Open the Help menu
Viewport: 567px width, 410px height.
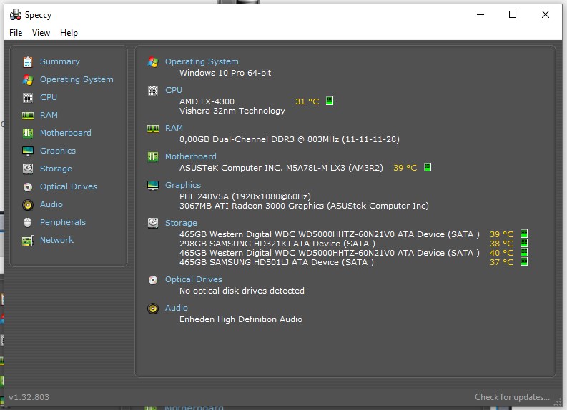click(x=69, y=33)
